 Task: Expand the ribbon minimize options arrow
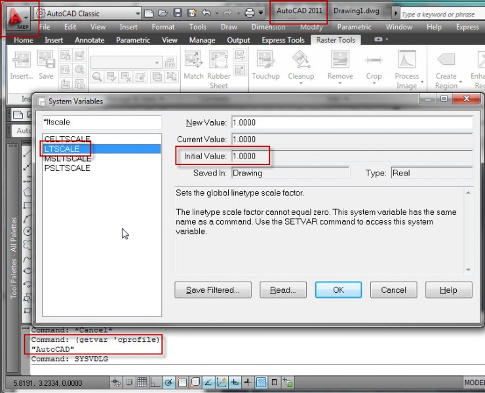[x=387, y=39]
